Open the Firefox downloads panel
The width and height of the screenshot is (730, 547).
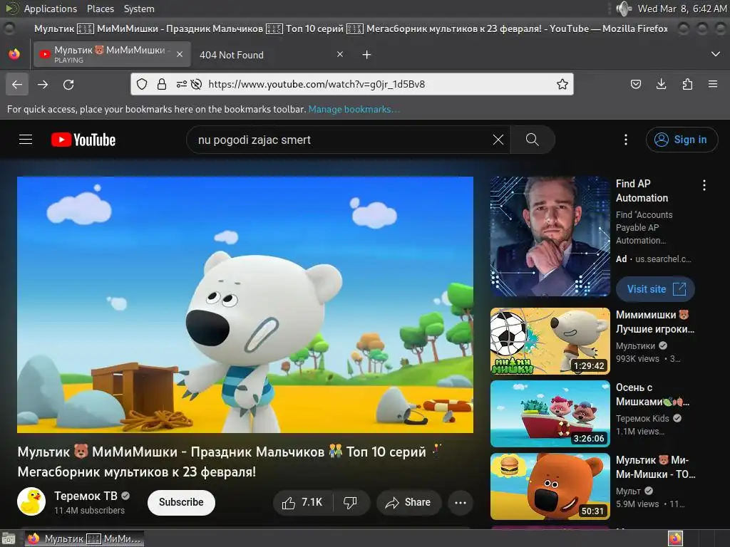pyautogui.click(x=661, y=84)
